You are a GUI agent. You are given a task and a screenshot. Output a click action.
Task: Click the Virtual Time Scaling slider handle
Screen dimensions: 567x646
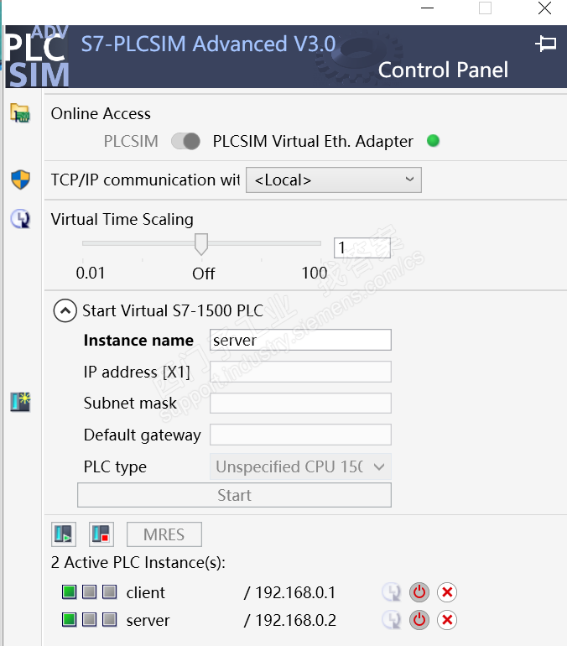click(x=201, y=244)
